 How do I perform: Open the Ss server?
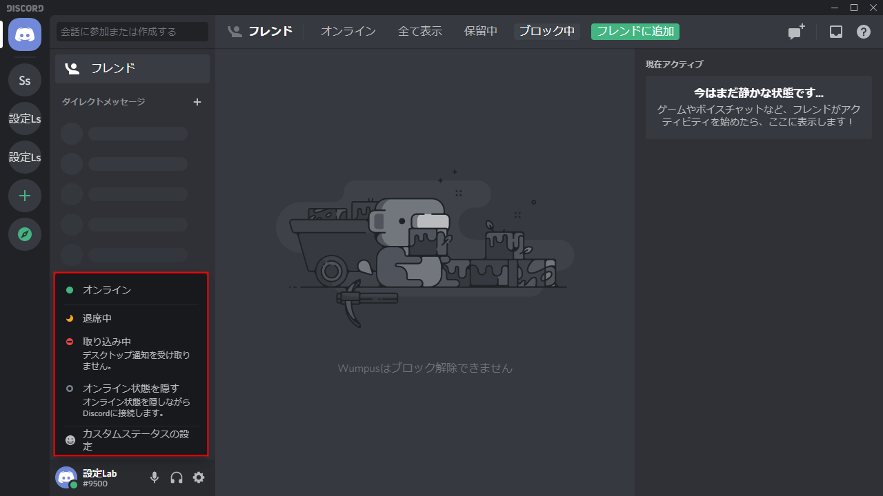25,81
